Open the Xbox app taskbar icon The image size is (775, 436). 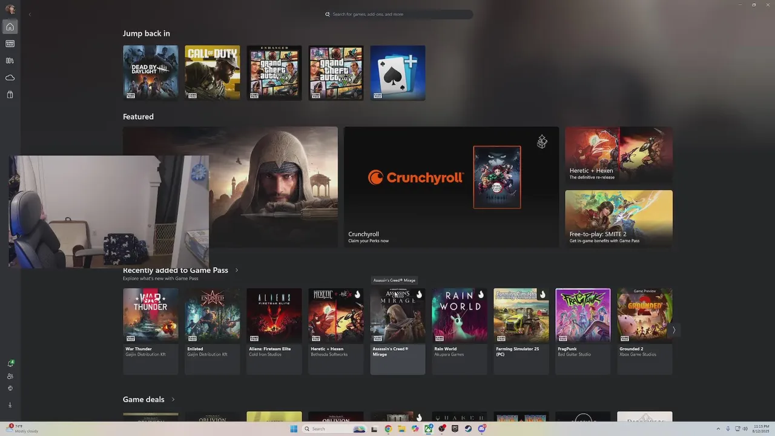point(429,429)
